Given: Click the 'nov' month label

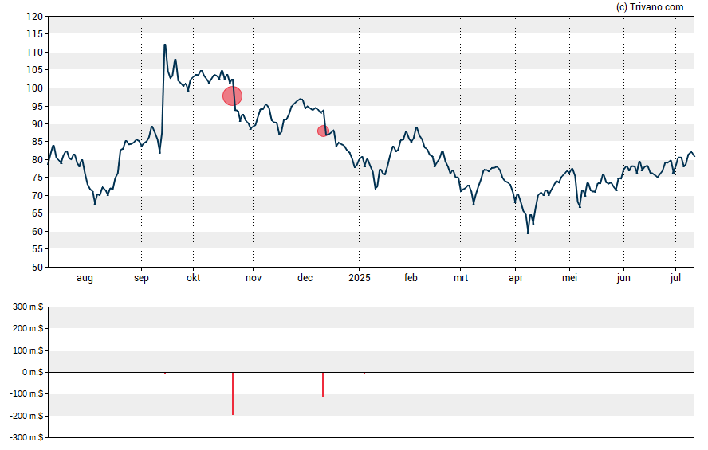Looking at the screenshot, I should 254,278.
